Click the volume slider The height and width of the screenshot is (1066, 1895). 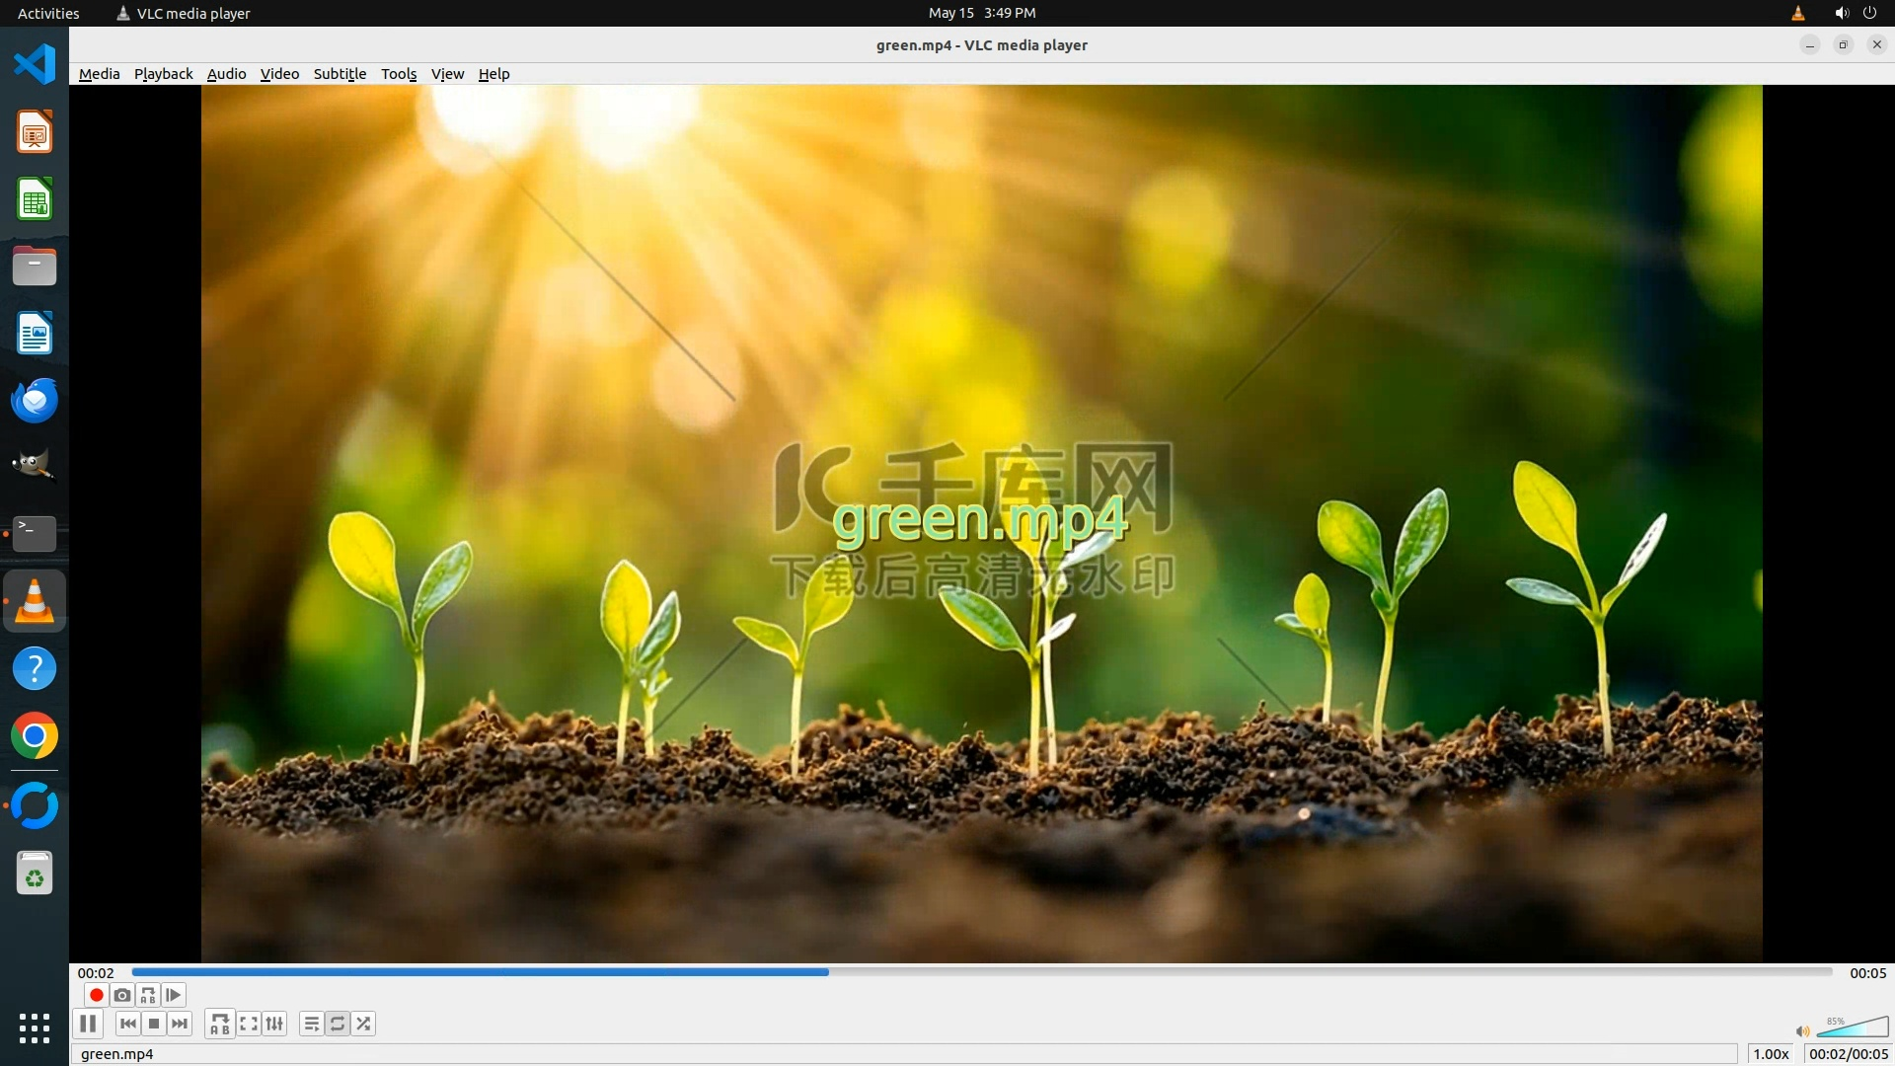[1853, 1028]
